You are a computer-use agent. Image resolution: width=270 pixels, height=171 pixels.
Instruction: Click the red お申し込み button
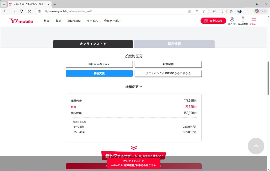(x=213, y=20)
